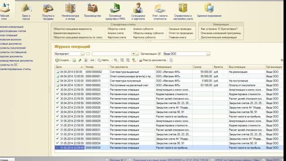This screenshot has width=286, height=161.
Task: Open the filter field selector beside Контрагент
Action: click(x=82, y=54)
